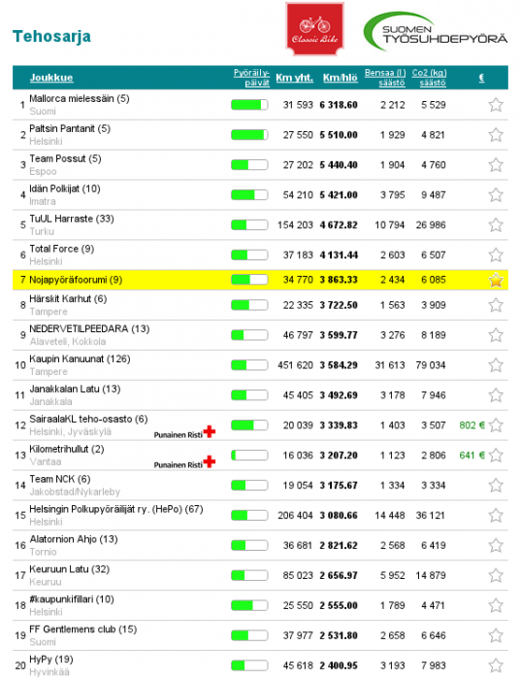Open the Suomen Työsuhdepyörä logo
Image resolution: width=520 pixels, height=680 pixels.
[436, 31]
